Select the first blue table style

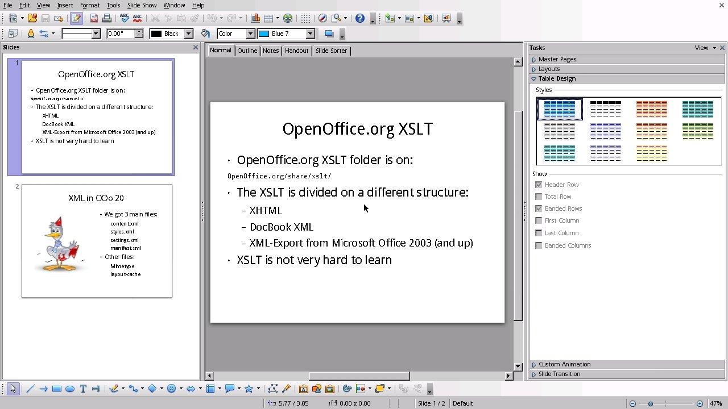(560, 108)
